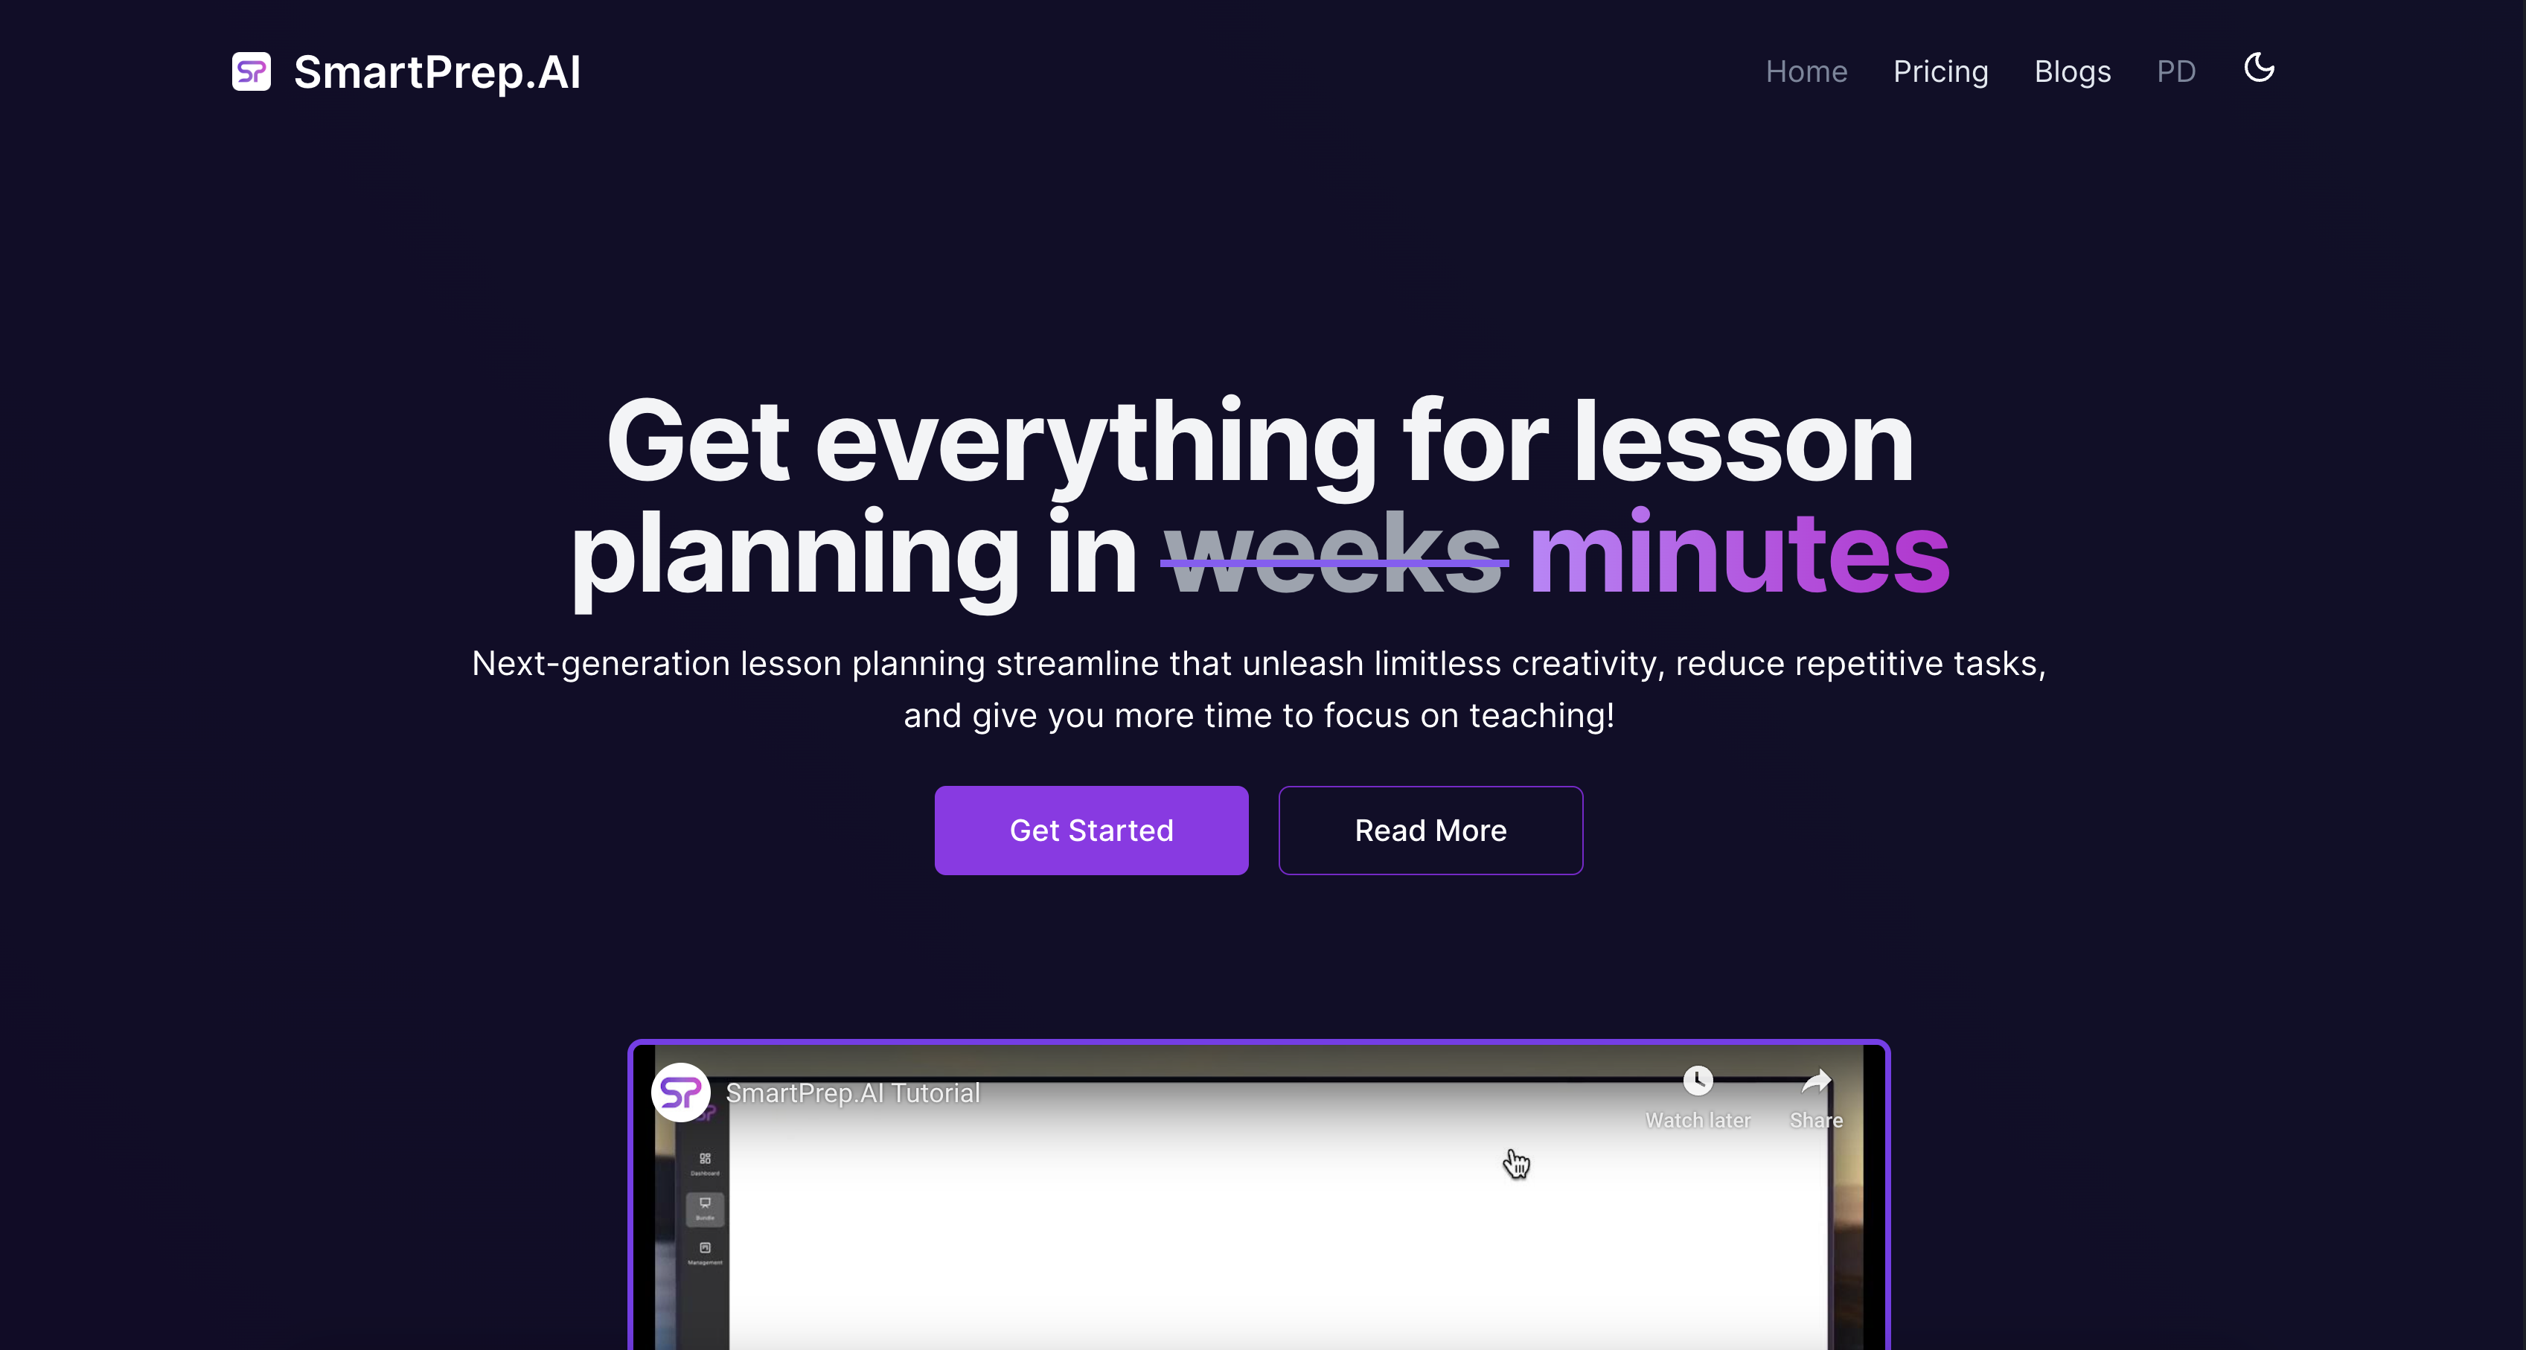Toggle the strikethrough weeks text link
Viewport: 2526px width, 1350px height.
(x=1337, y=551)
